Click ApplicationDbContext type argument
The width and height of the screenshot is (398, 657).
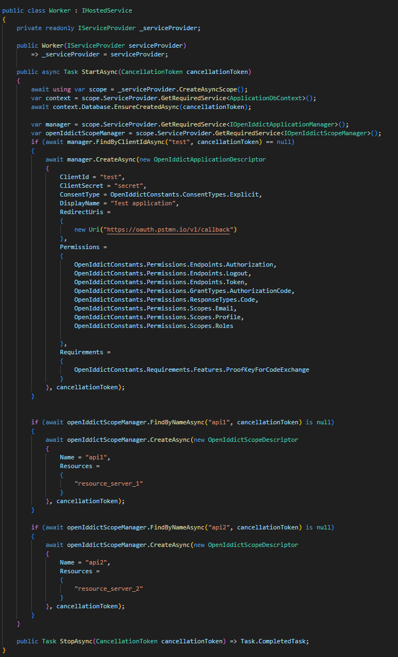(267, 98)
